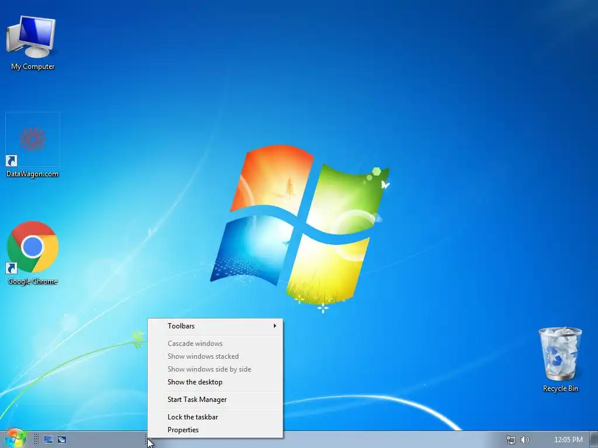This screenshot has height=448, width=598.
Task: Click the Show Desktop strip at taskbar end
Action: coord(594,440)
